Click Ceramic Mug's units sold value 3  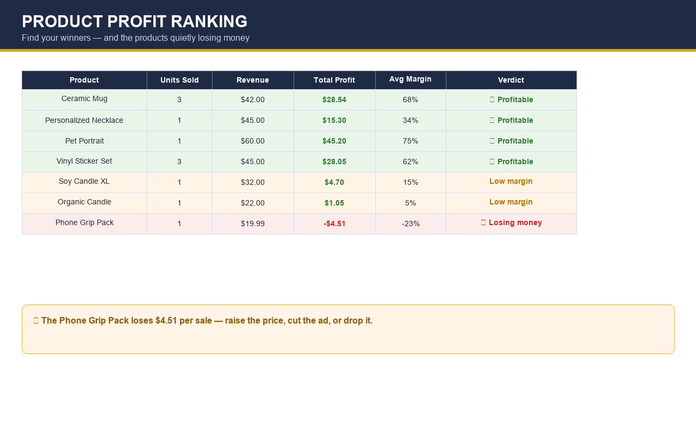click(x=179, y=100)
